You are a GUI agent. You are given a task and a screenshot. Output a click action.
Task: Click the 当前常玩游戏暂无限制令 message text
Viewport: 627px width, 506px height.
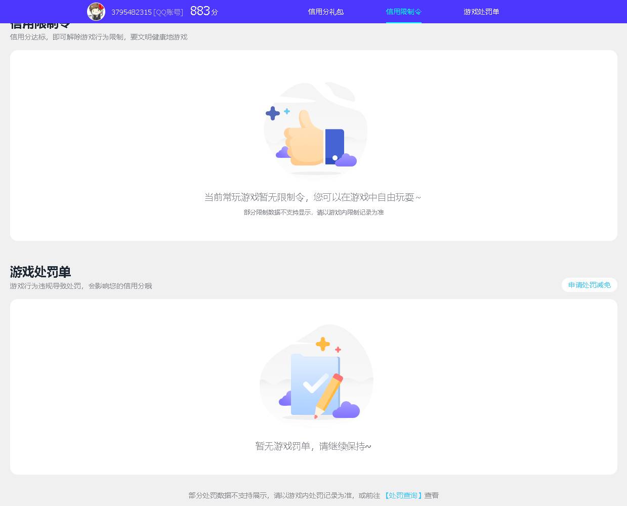point(313,197)
